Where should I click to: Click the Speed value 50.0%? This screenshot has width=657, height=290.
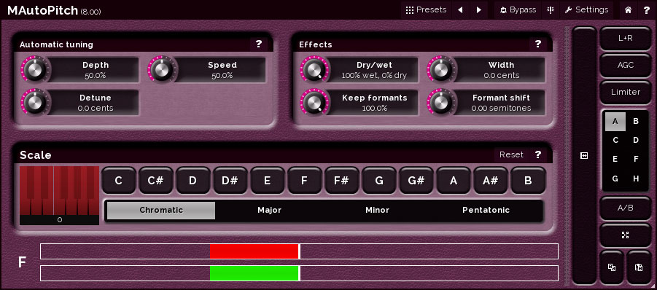[222, 76]
